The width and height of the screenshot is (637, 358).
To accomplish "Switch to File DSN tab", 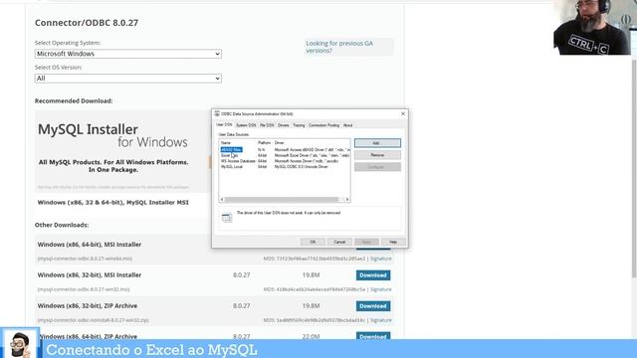I will tap(267, 125).
